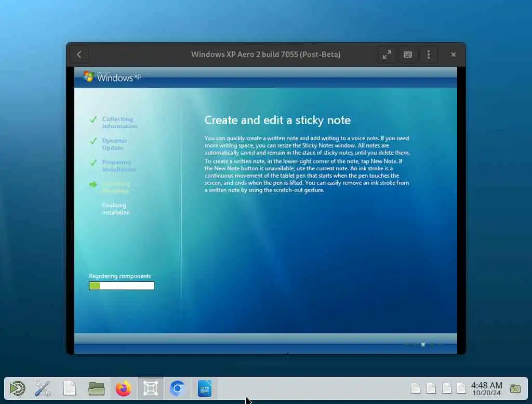Click the first document icon in system tray
This screenshot has height=404, width=532.
click(416, 388)
